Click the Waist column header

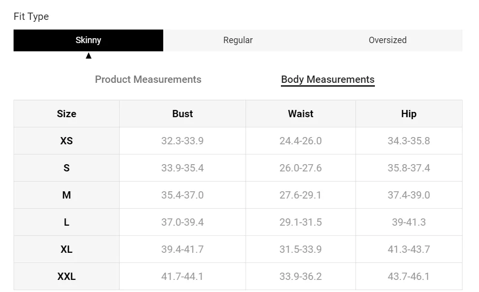coord(301,114)
